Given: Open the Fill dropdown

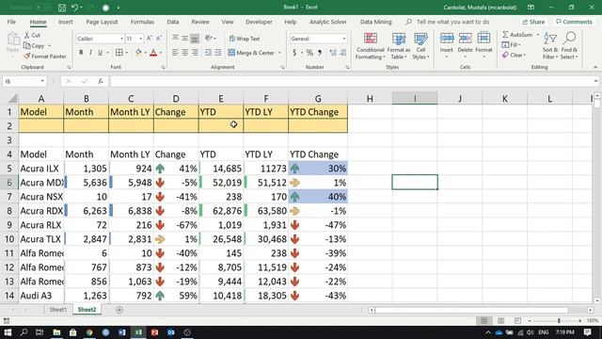Looking at the screenshot, I should [511, 45].
